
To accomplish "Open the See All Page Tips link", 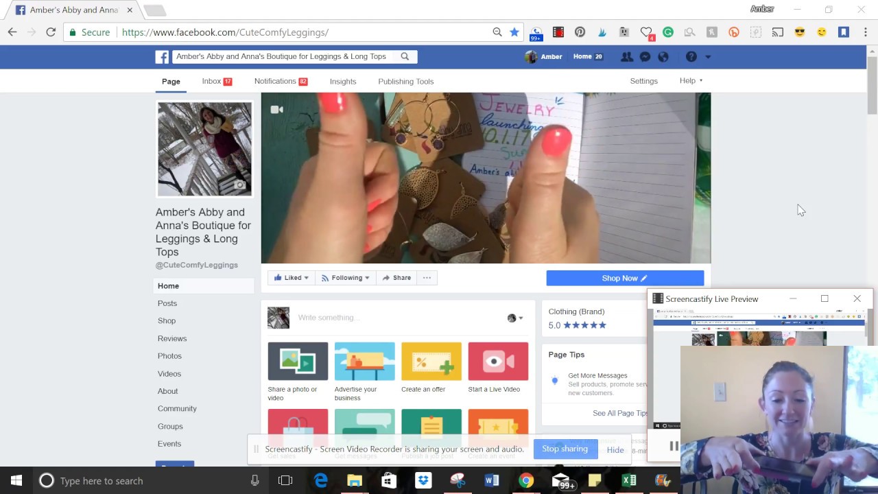I will click(621, 413).
